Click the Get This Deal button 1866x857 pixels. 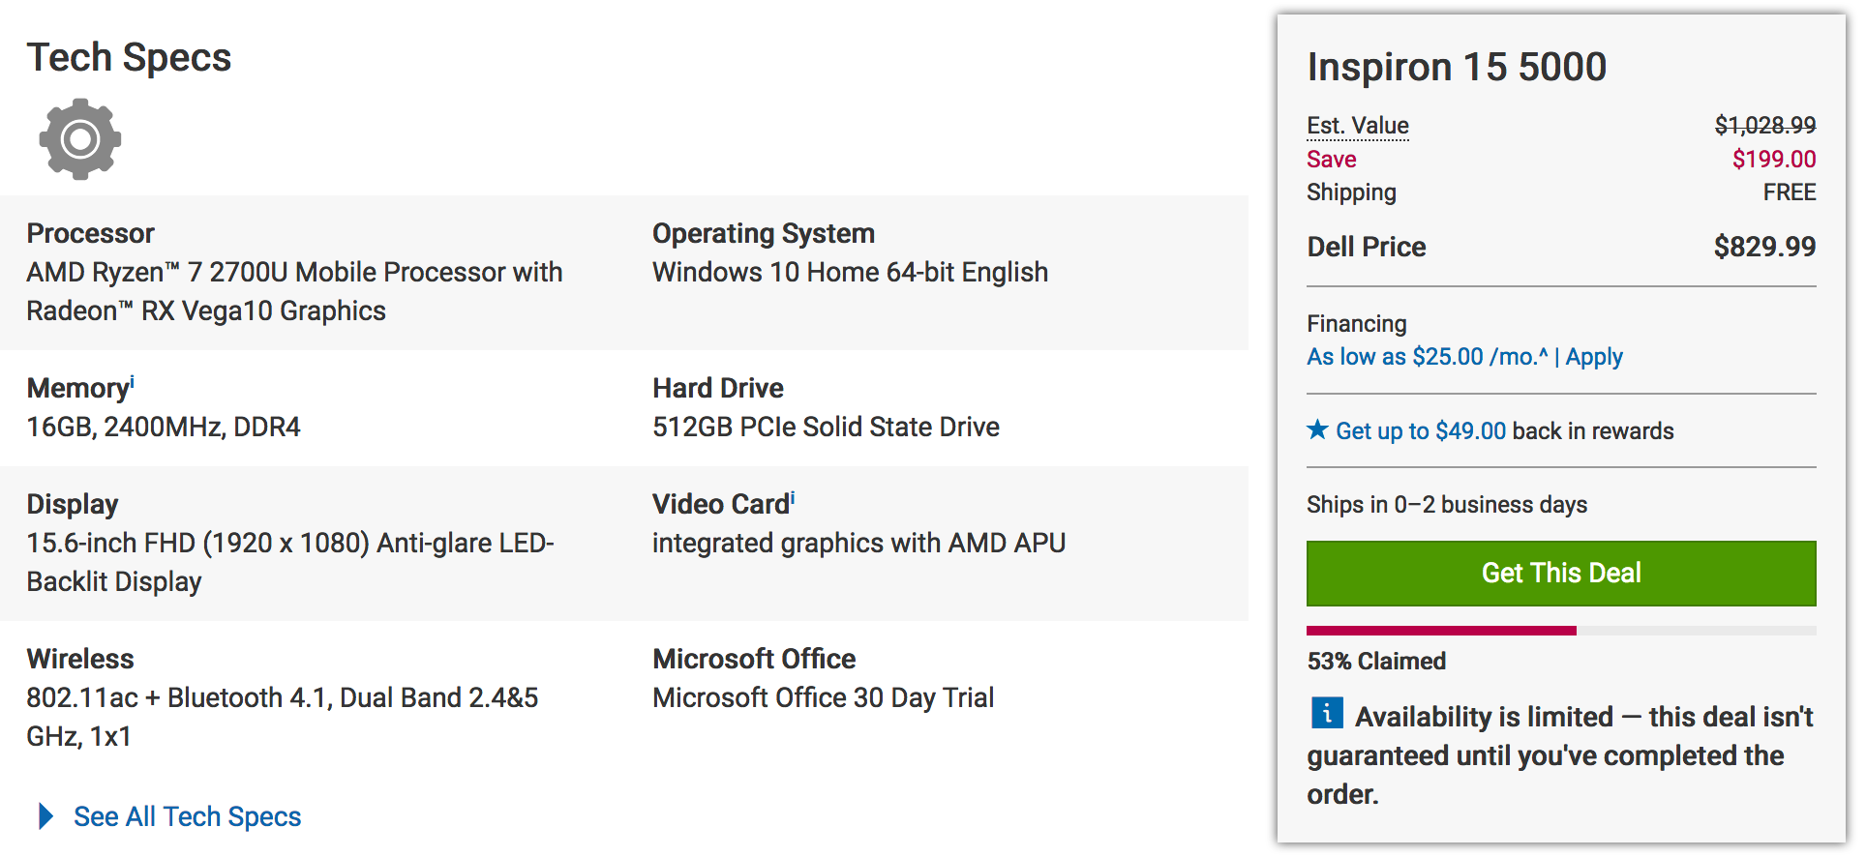point(1561,573)
